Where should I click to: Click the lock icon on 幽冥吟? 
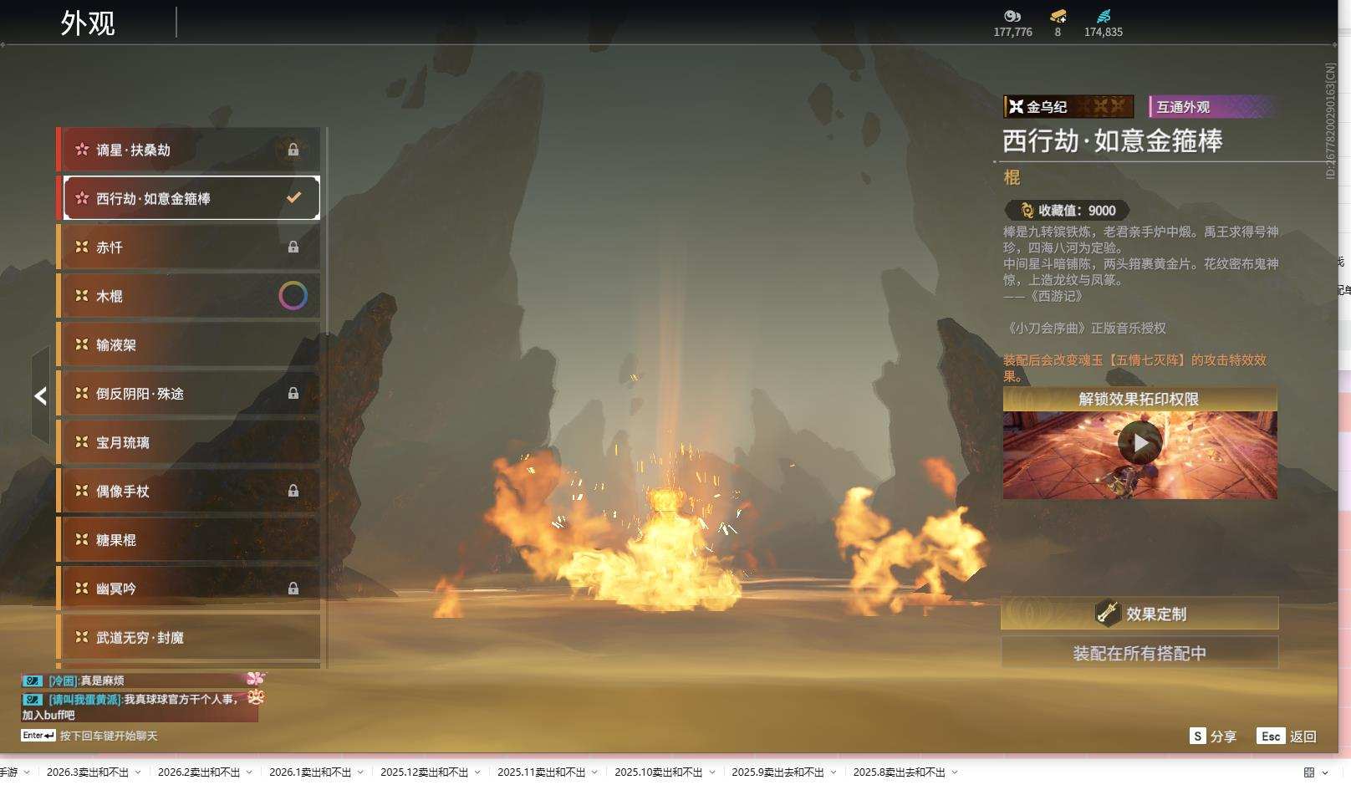293,589
